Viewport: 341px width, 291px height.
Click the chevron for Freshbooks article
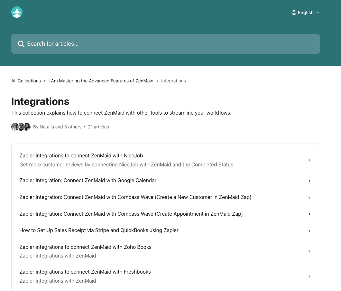pos(309,277)
